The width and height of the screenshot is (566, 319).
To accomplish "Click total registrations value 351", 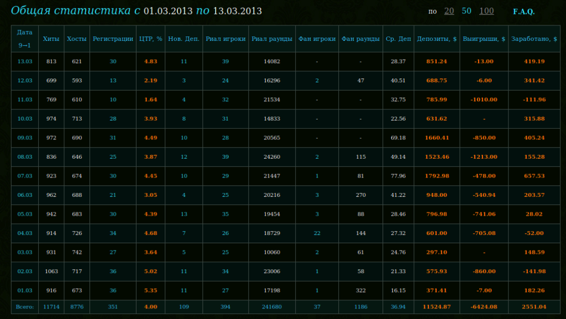I will pos(113,307).
